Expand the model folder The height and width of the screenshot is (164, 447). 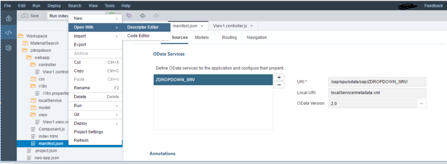[x=33, y=107]
